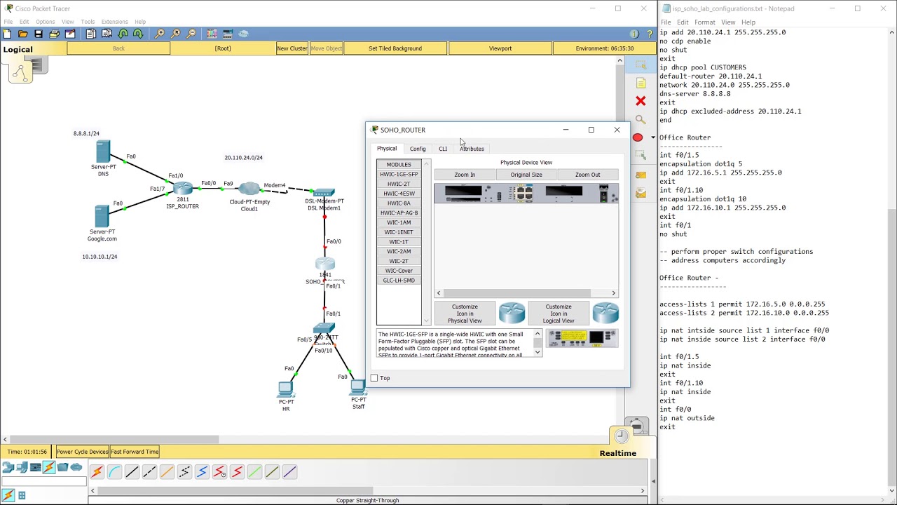Select the orange fiber cable
The width and height of the screenshot is (897, 505).
(x=167, y=472)
